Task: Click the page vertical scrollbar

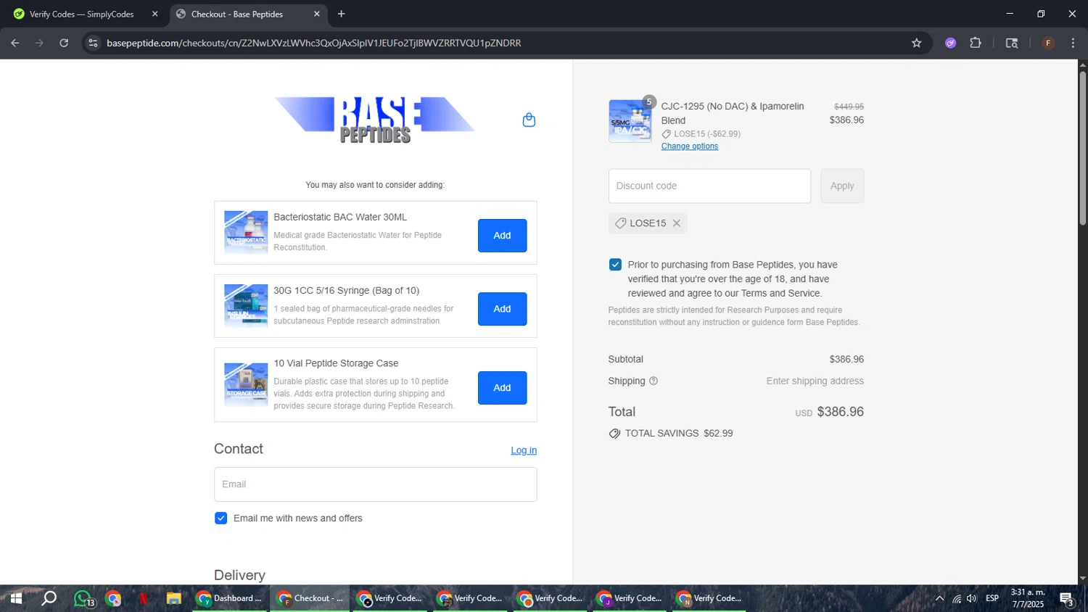Action: (x=1082, y=149)
